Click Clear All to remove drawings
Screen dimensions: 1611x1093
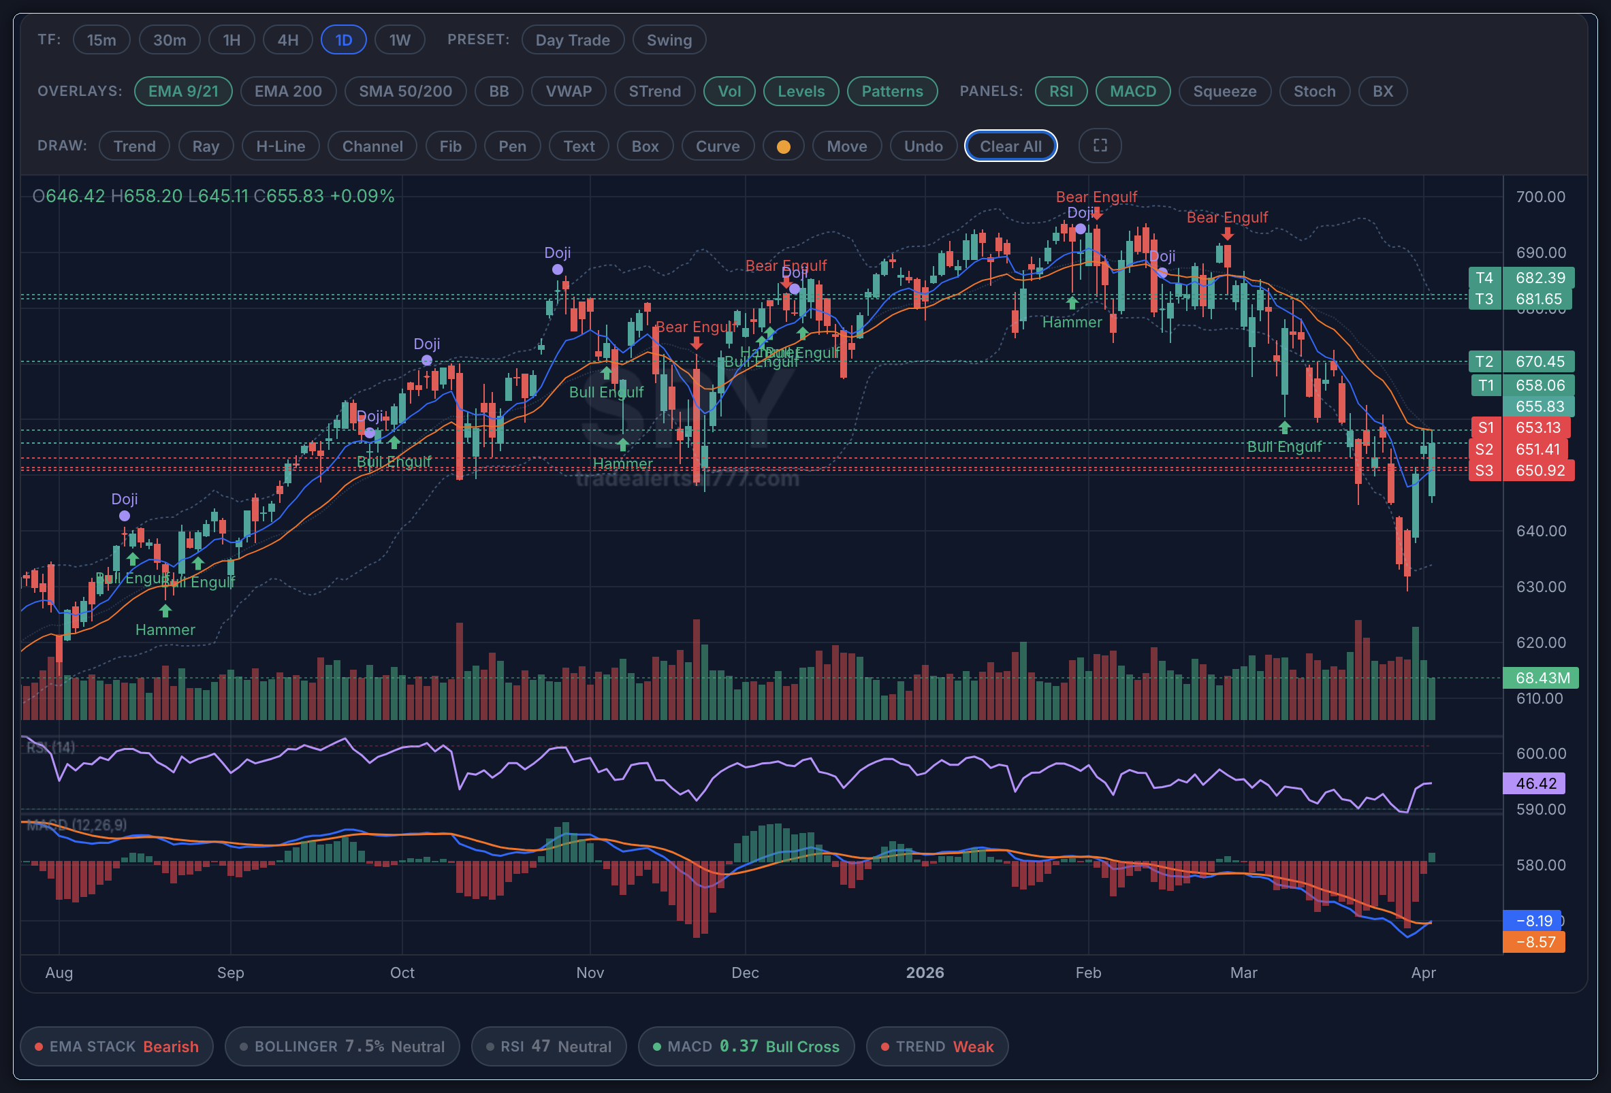(1010, 146)
